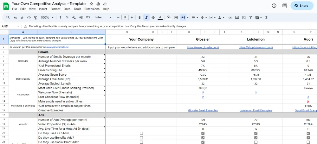Click the font size input box
This screenshot has height=144, width=317.
[x=125, y=18]
